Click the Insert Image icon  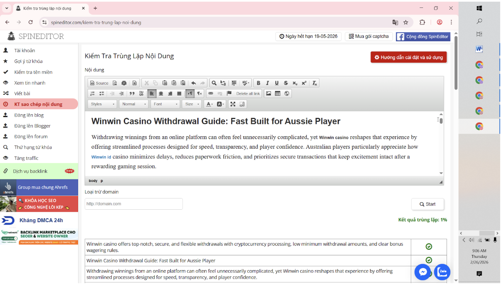pos(268,93)
